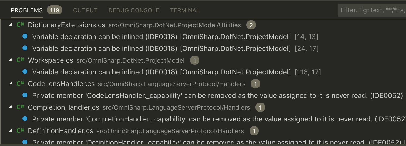Screen dimensions: 406x146
Task: Collapse the DefinitionHandler.cs problem group
Action: pos(10,131)
